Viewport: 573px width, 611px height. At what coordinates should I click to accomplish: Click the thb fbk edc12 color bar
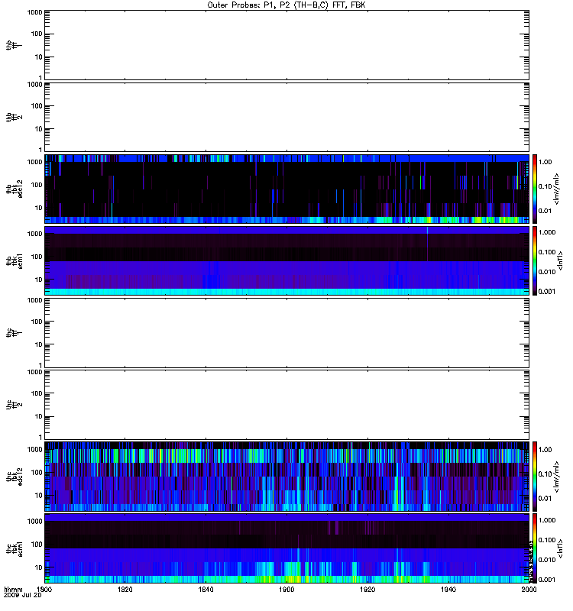(535, 189)
